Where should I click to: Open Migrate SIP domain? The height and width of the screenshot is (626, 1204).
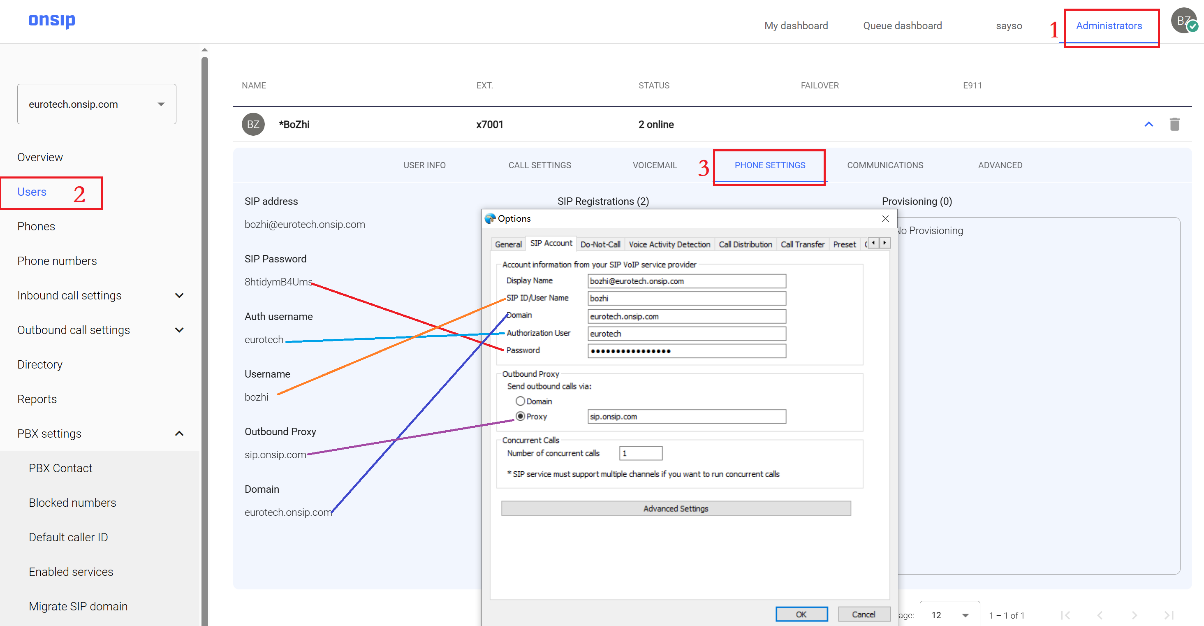coord(78,606)
